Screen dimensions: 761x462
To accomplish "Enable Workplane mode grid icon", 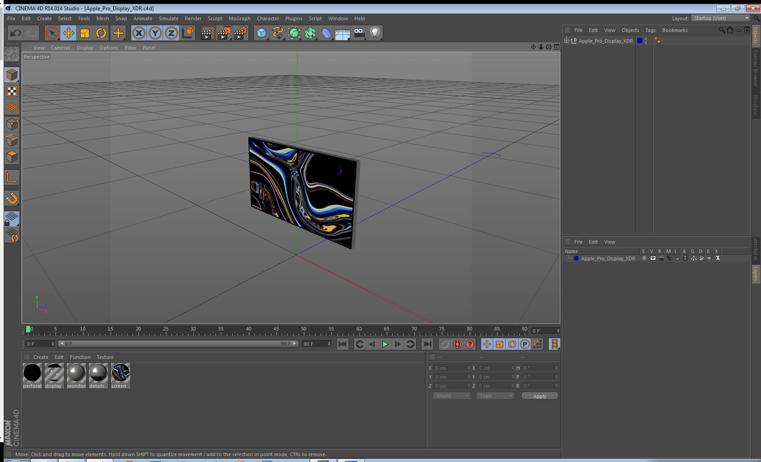I will coord(12,108).
